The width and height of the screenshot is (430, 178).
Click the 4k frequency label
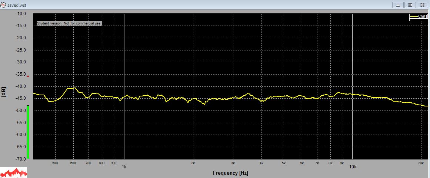[x=261, y=163]
